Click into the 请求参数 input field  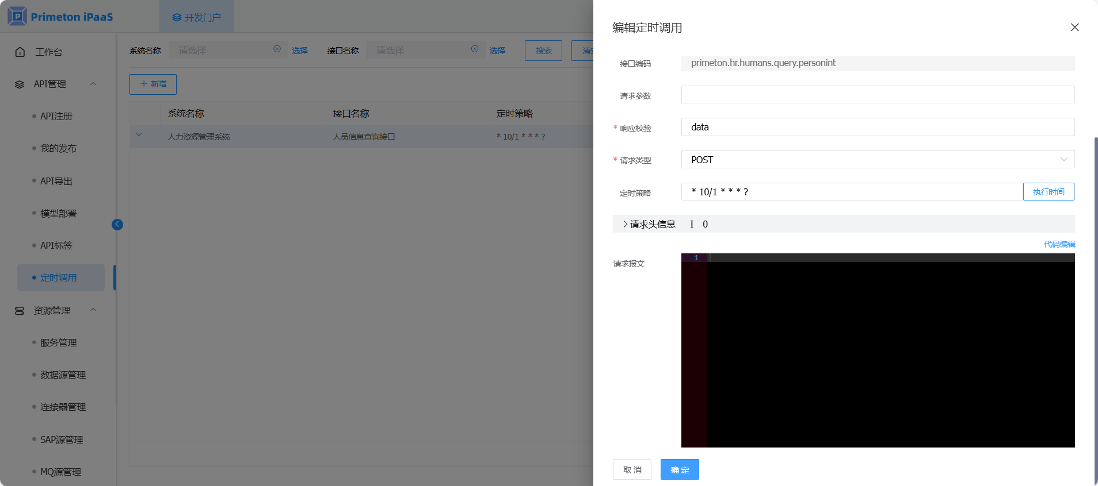(x=878, y=95)
